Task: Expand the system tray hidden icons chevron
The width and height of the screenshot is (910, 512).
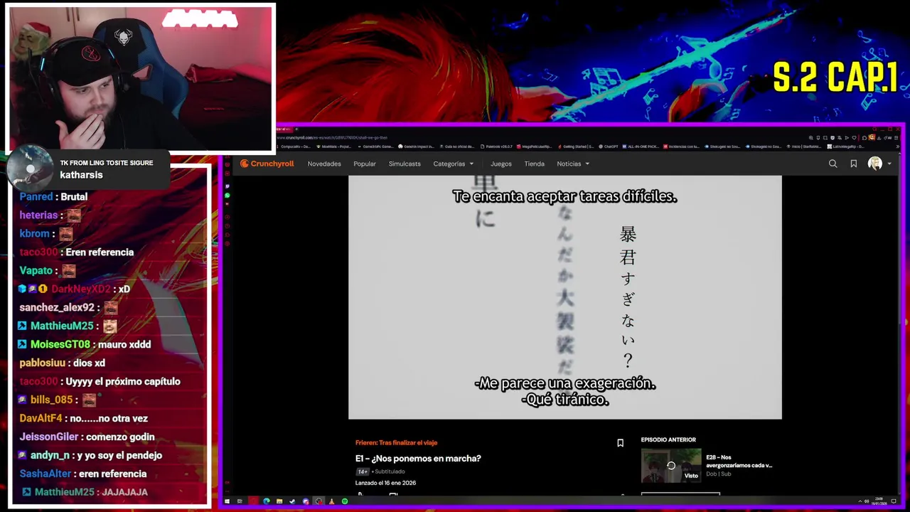Action: 860,501
